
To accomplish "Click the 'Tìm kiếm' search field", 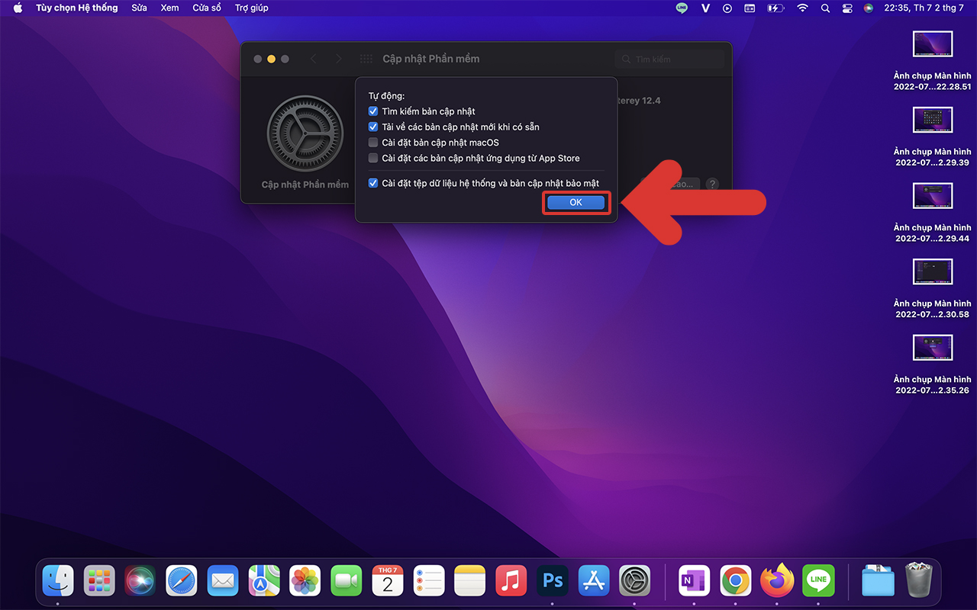I will pos(670,59).
